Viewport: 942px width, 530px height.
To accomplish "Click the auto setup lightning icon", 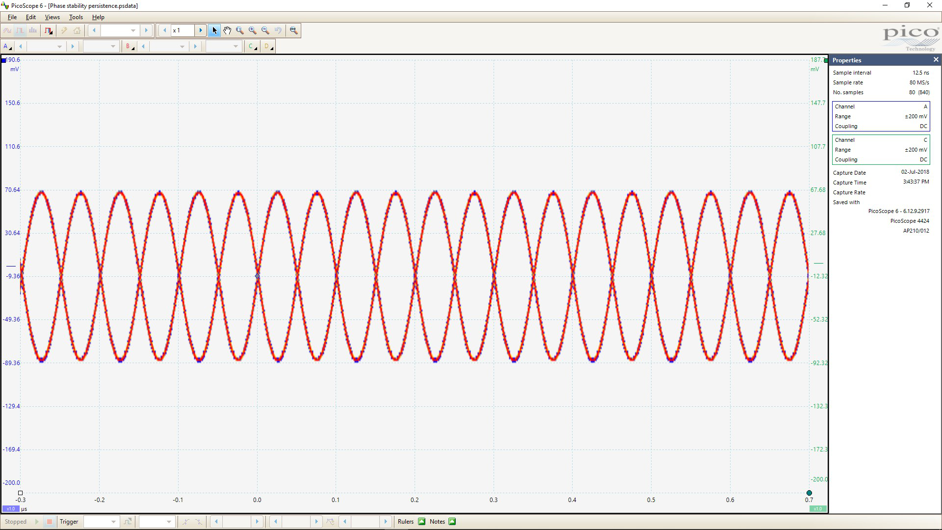I will click(x=64, y=30).
